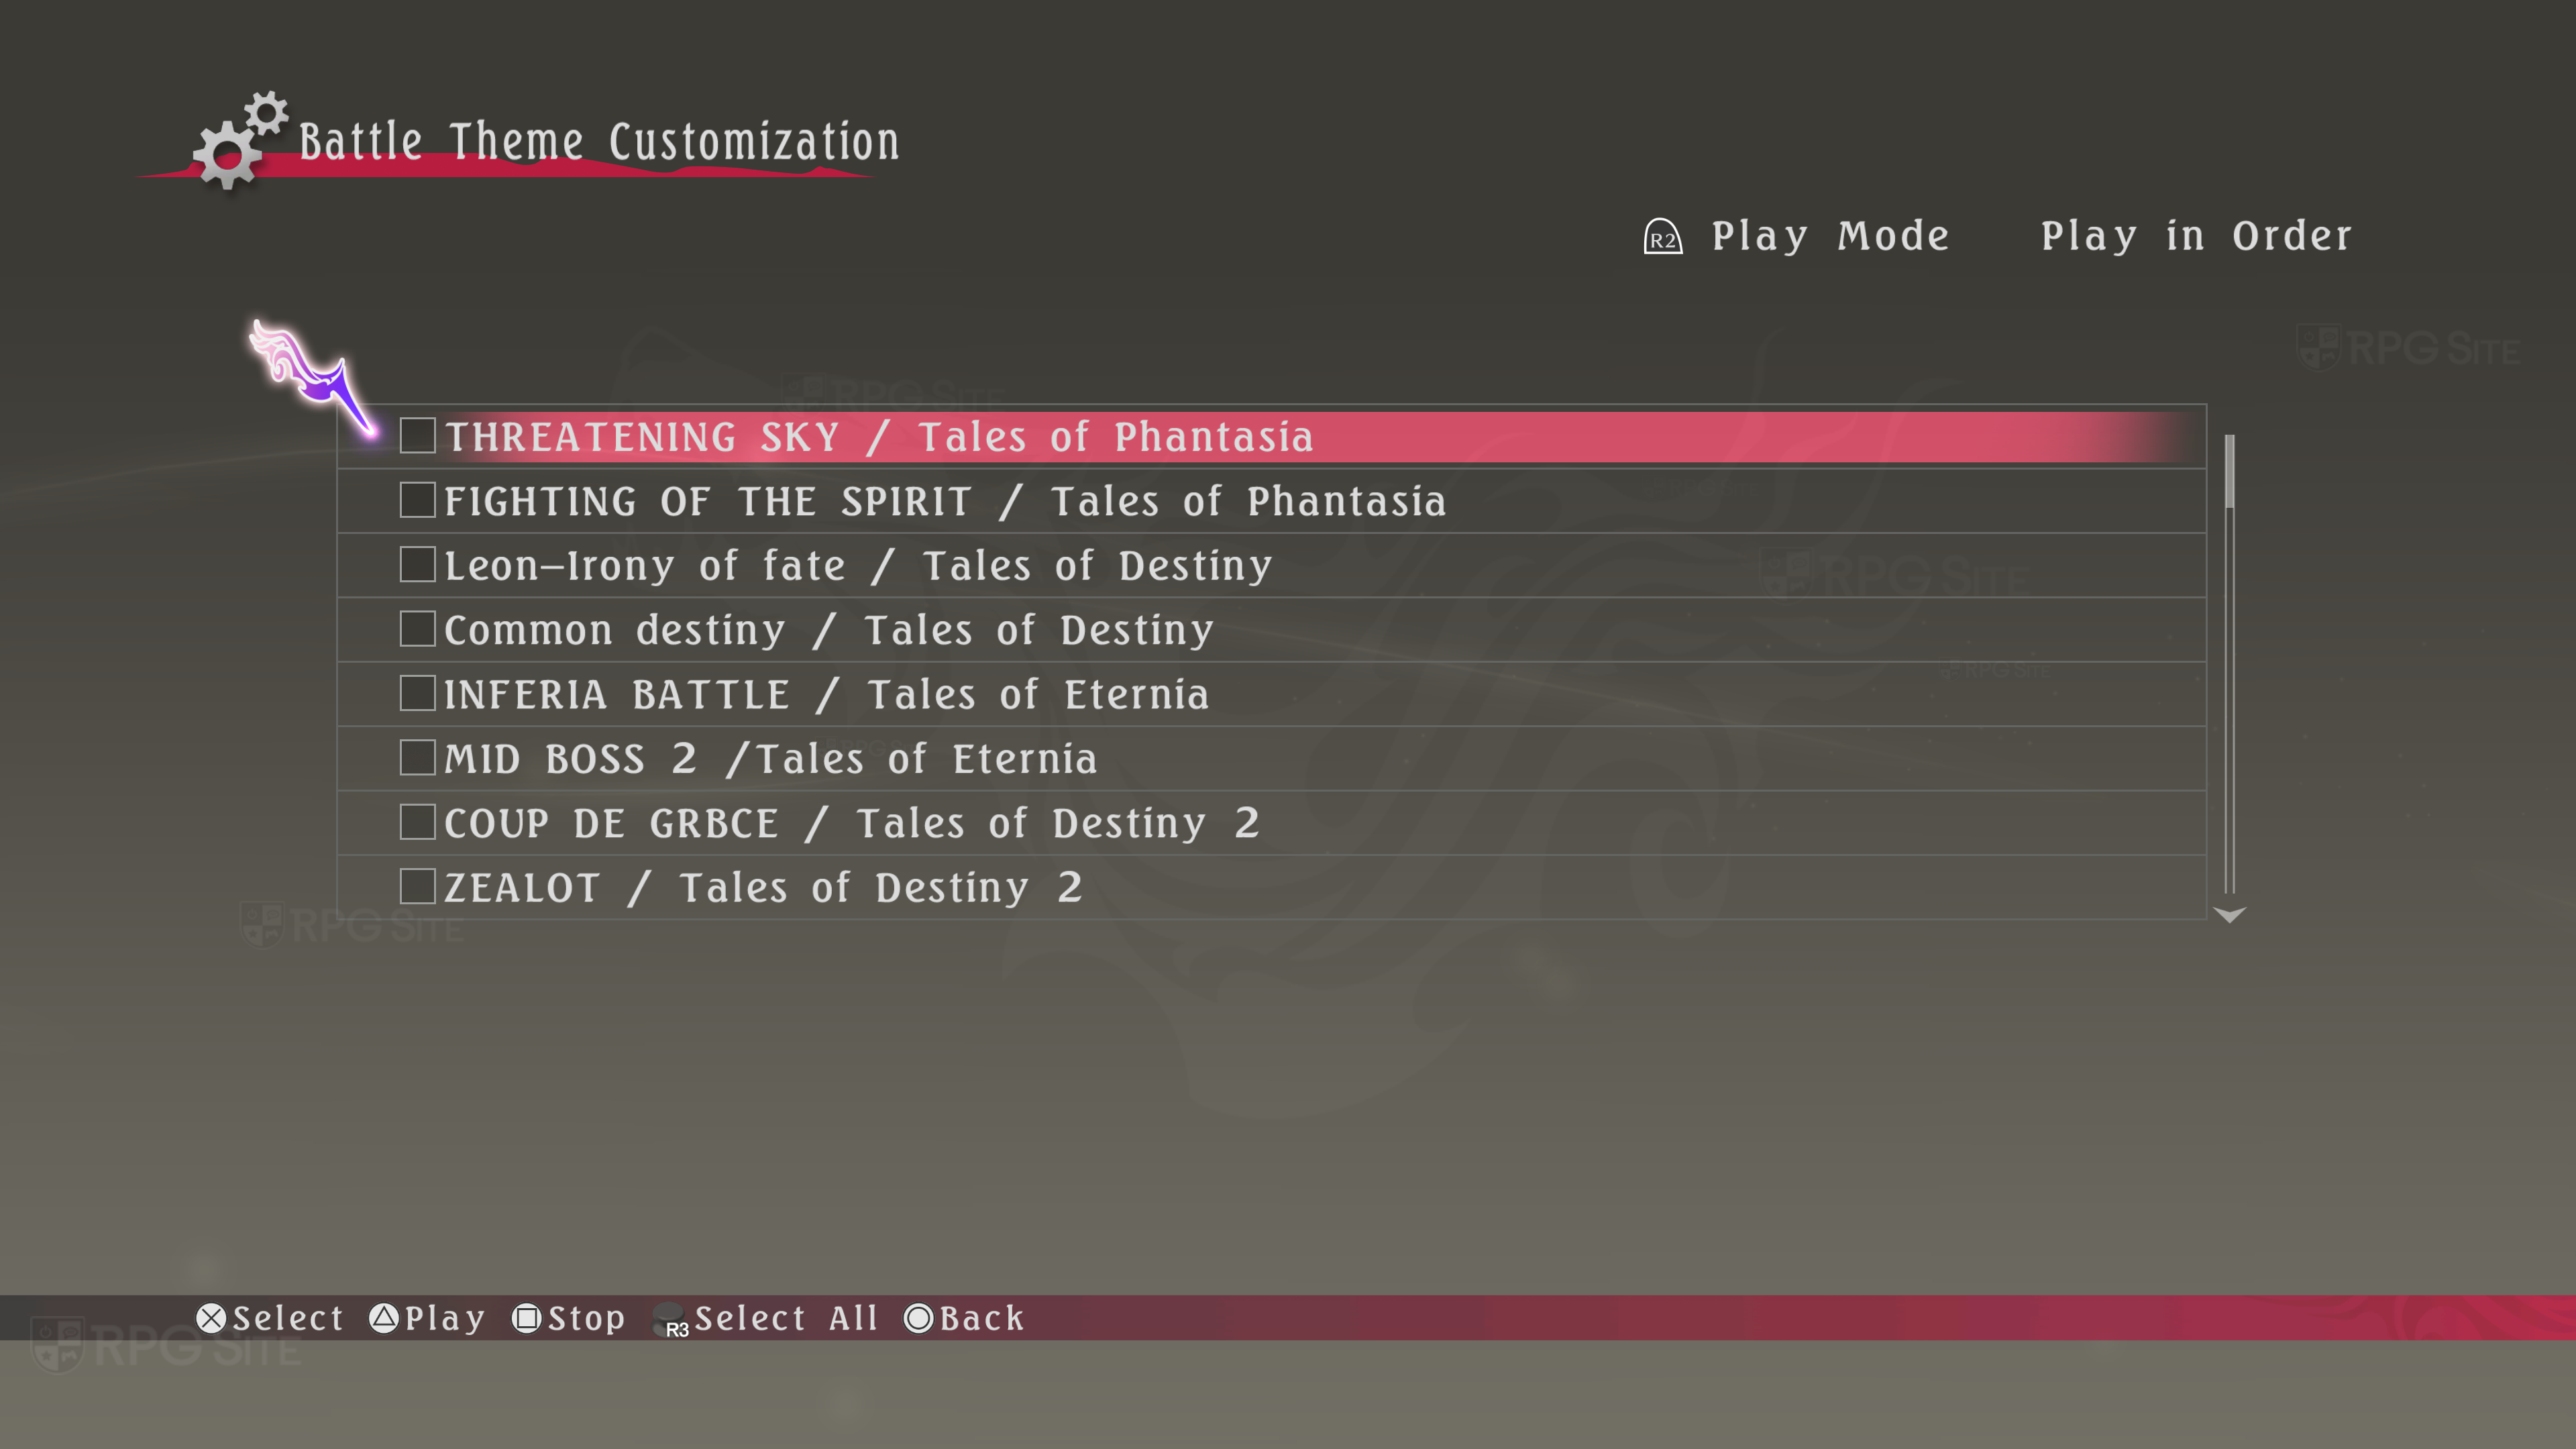Choose the COUP DE GRBCE track row
Viewport: 2576px width, 1449px height.
point(851,823)
